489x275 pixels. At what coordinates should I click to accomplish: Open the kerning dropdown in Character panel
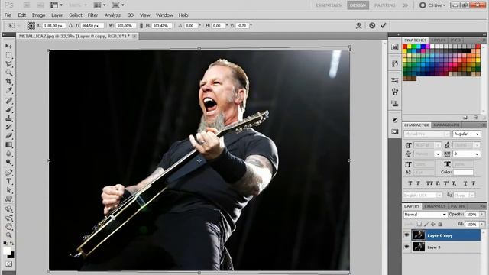pos(438,154)
